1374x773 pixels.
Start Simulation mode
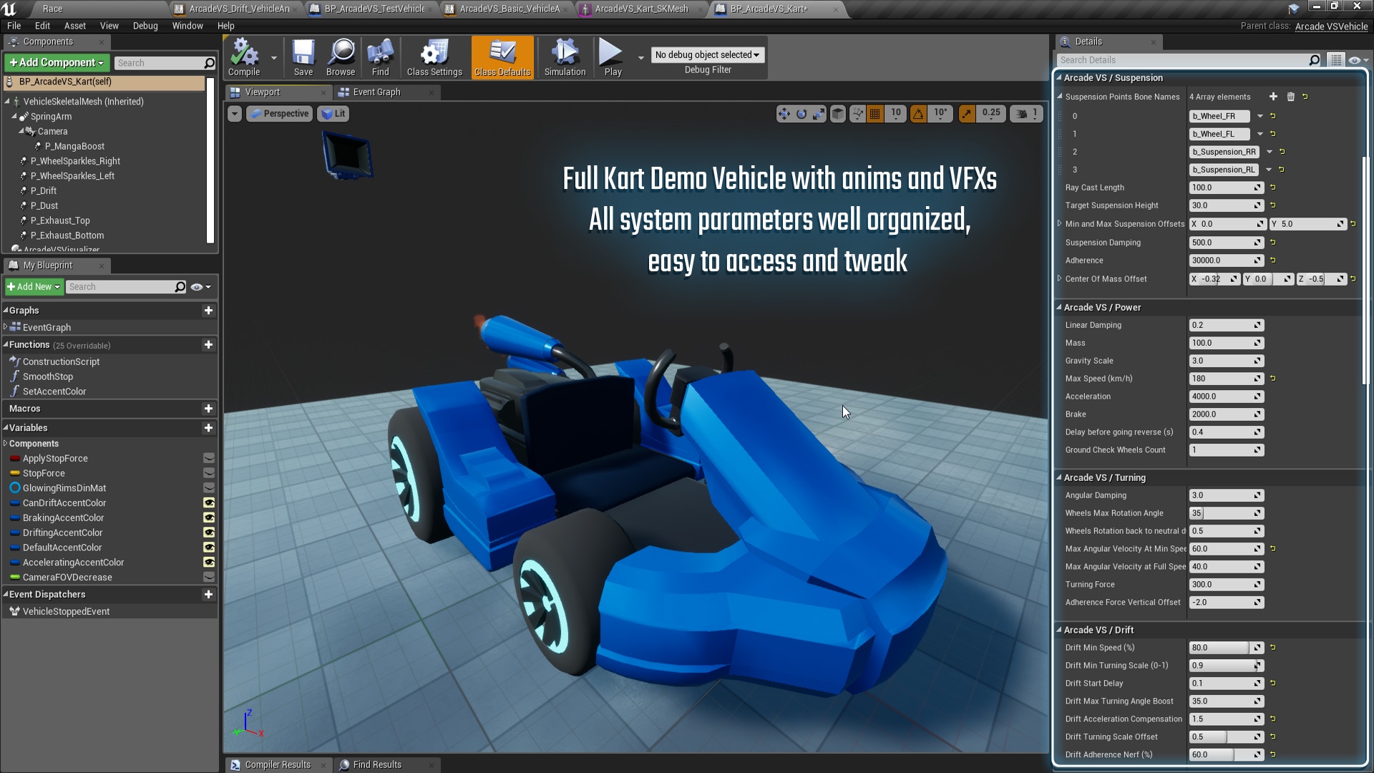point(564,57)
